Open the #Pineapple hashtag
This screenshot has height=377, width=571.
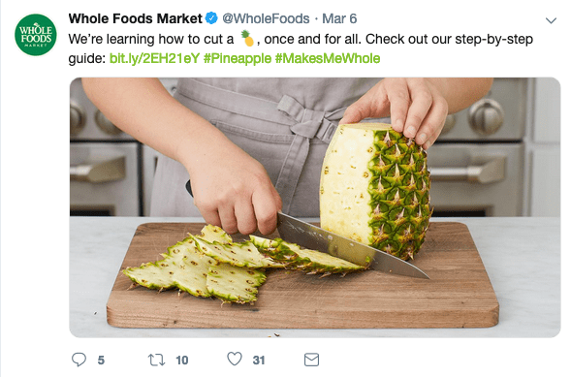[x=238, y=58]
